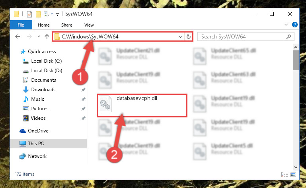Image resolution: width=306 pixels, height=188 pixels.
Task: Click the refresh button beside the address bar
Action: tap(189, 36)
